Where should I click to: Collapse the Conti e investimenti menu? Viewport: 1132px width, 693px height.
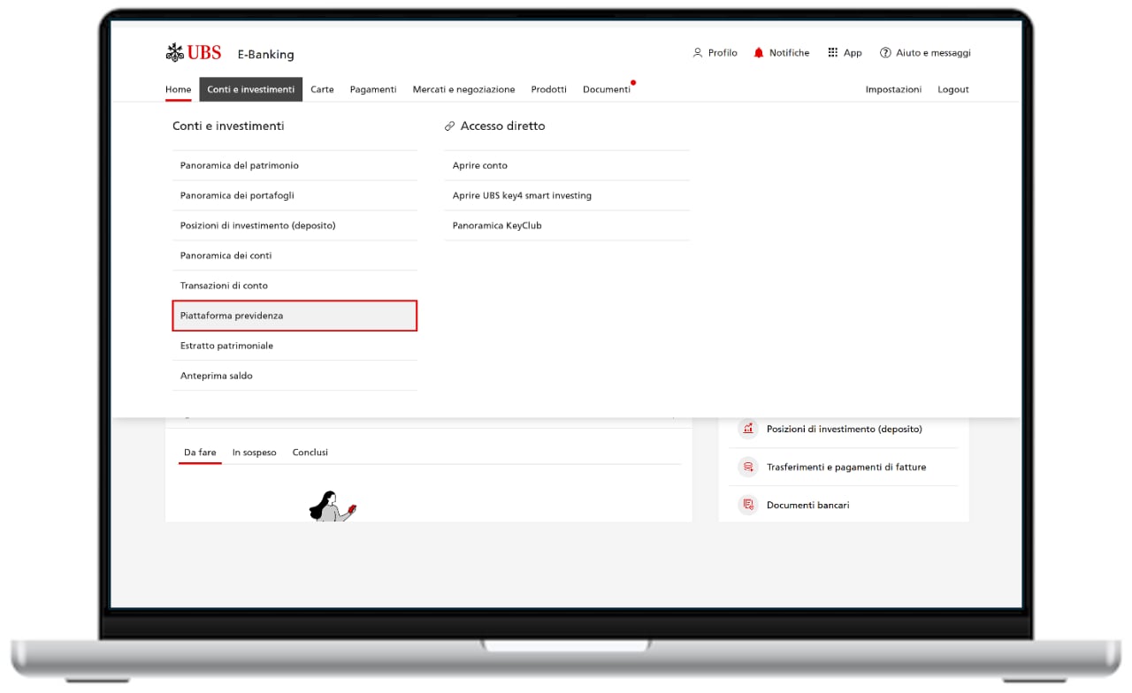[x=250, y=89]
